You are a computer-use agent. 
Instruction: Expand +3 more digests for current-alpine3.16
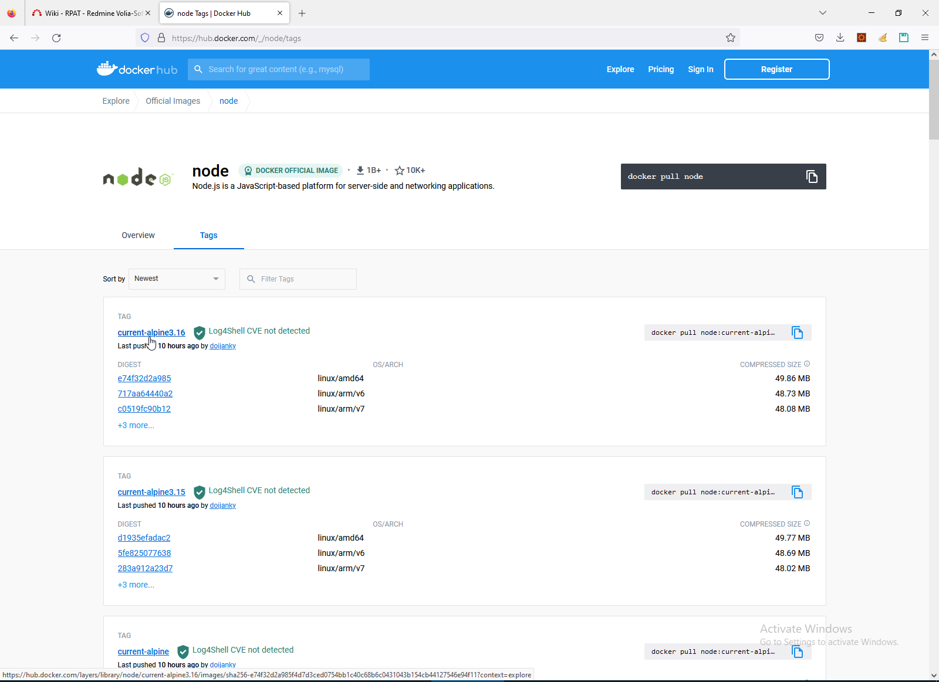tap(136, 426)
